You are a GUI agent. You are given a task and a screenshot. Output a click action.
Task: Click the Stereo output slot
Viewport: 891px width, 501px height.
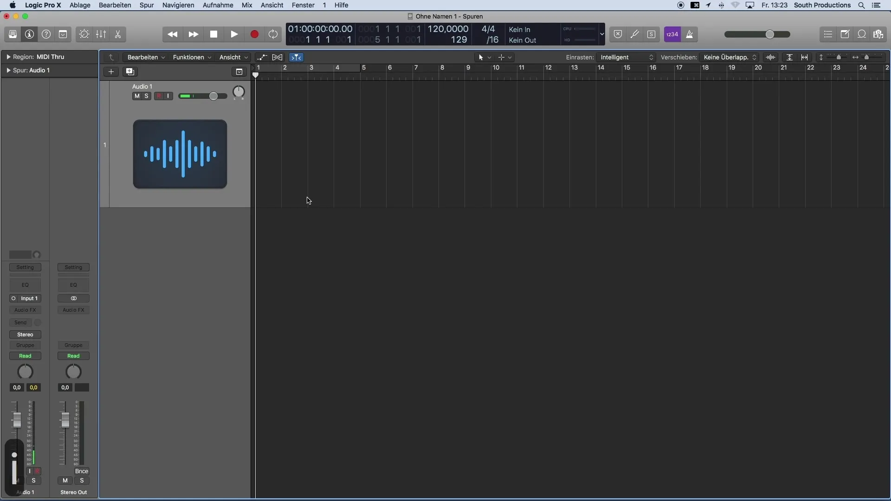tap(25, 334)
